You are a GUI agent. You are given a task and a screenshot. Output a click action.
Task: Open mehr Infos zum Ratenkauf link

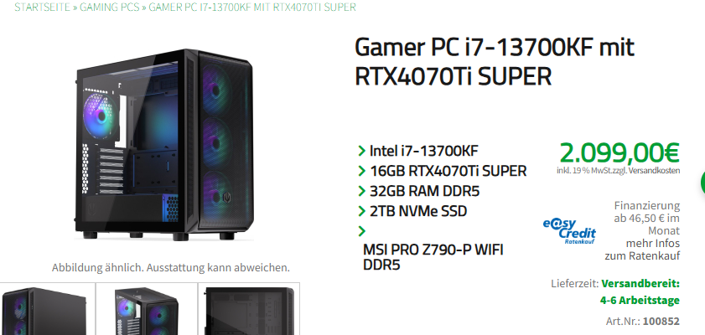642,250
